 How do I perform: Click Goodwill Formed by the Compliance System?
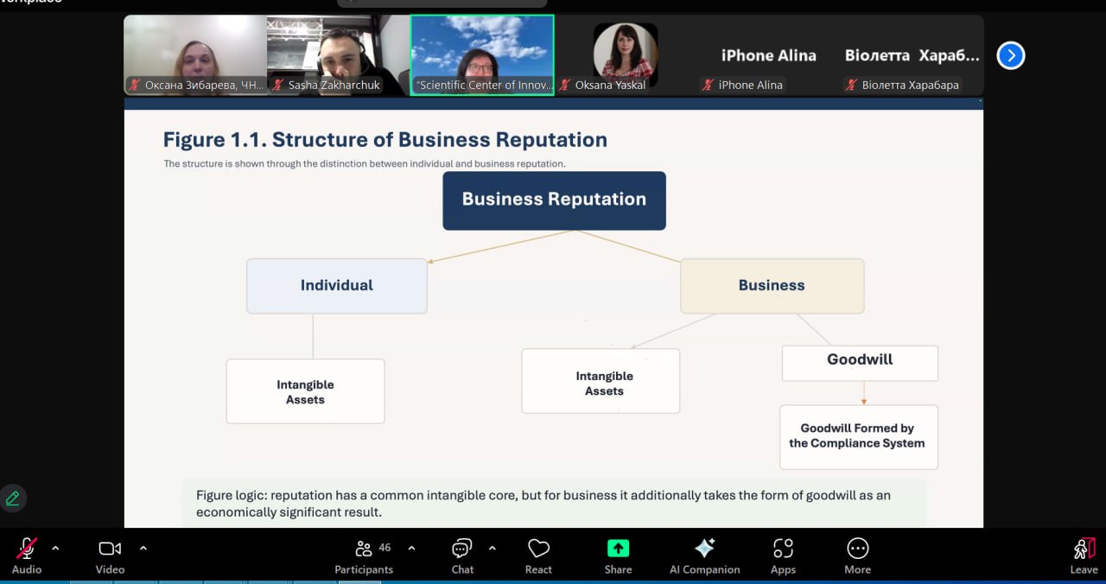pyautogui.click(x=858, y=437)
